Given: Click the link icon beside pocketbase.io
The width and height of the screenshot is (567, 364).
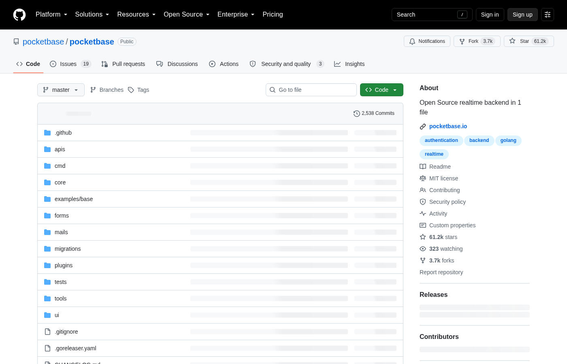Looking at the screenshot, I should click(x=423, y=127).
